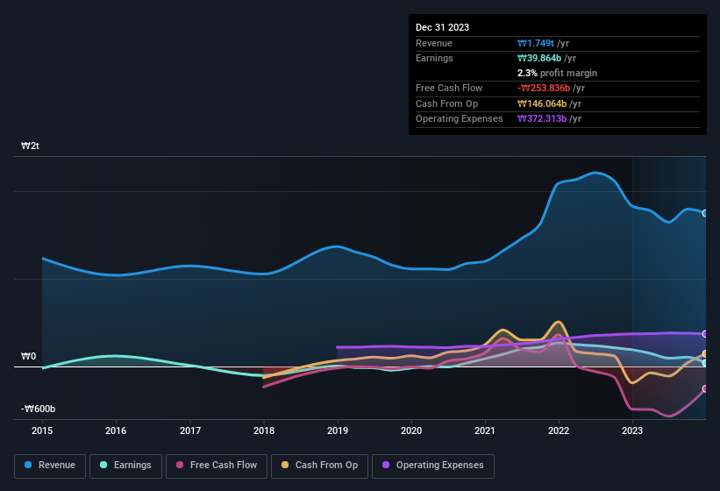Select the purple Operating Expenses endpoint marker
This screenshot has height=491, width=720.
704,334
